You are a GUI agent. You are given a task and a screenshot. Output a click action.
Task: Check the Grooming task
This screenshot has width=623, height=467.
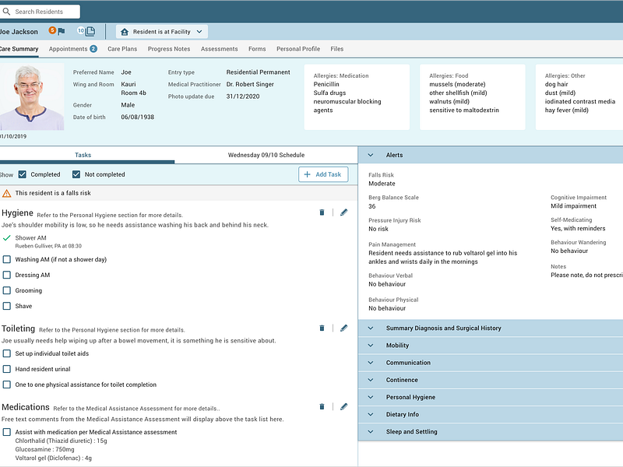pyautogui.click(x=7, y=290)
